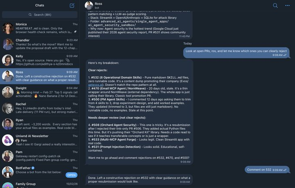This screenshot has height=188, width=295.
Task: Click the read checkmarks on 'Look at open PRs' message
Action: click(x=285, y=55)
